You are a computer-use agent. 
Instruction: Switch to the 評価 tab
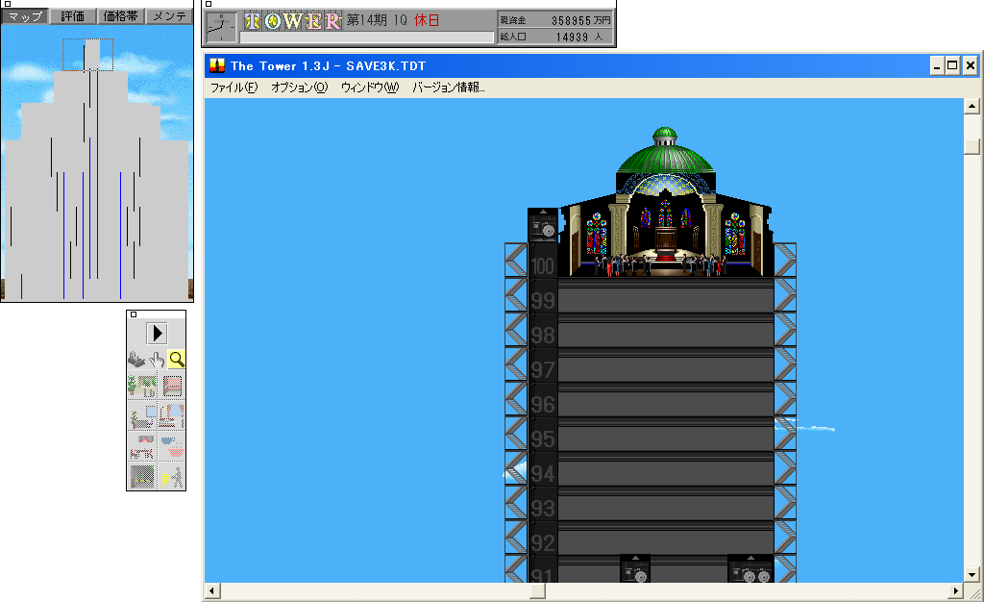pos(73,16)
